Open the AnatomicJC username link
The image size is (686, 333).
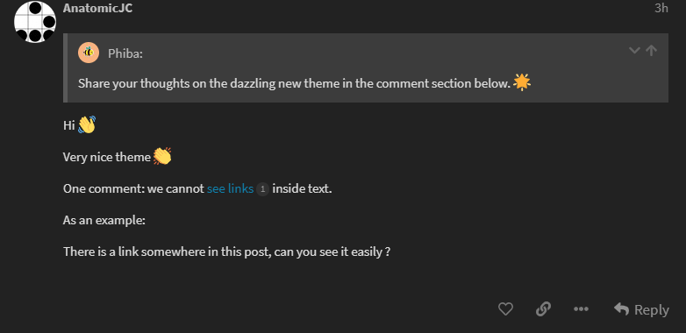point(97,8)
